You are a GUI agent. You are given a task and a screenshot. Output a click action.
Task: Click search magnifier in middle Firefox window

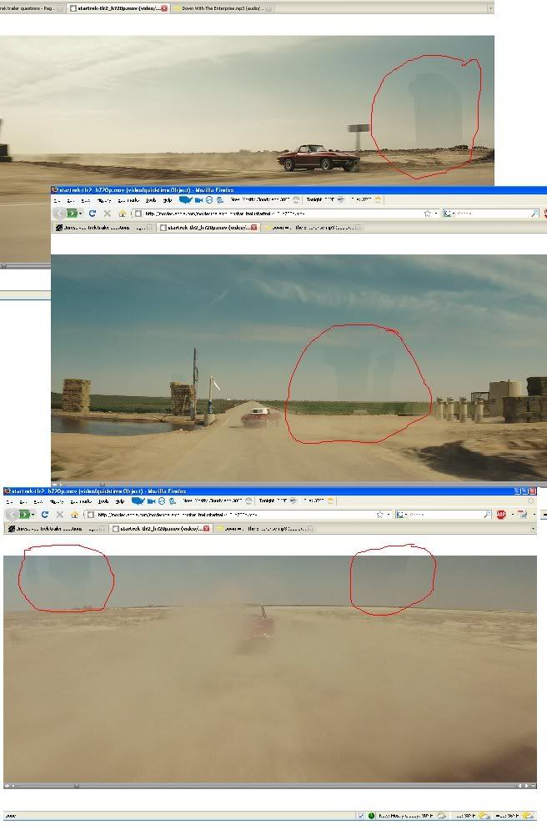[534, 214]
